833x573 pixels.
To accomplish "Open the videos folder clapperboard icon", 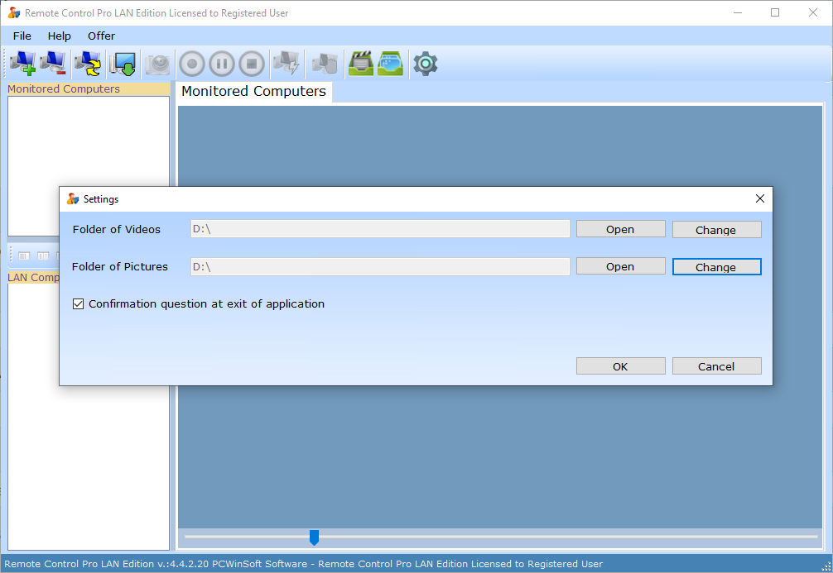I will pyautogui.click(x=361, y=64).
